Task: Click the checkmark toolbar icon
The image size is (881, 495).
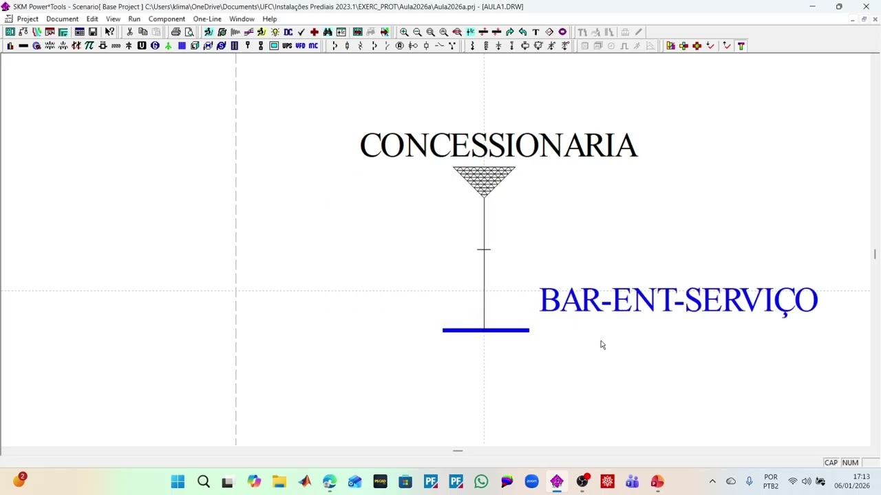Action: tap(301, 32)
